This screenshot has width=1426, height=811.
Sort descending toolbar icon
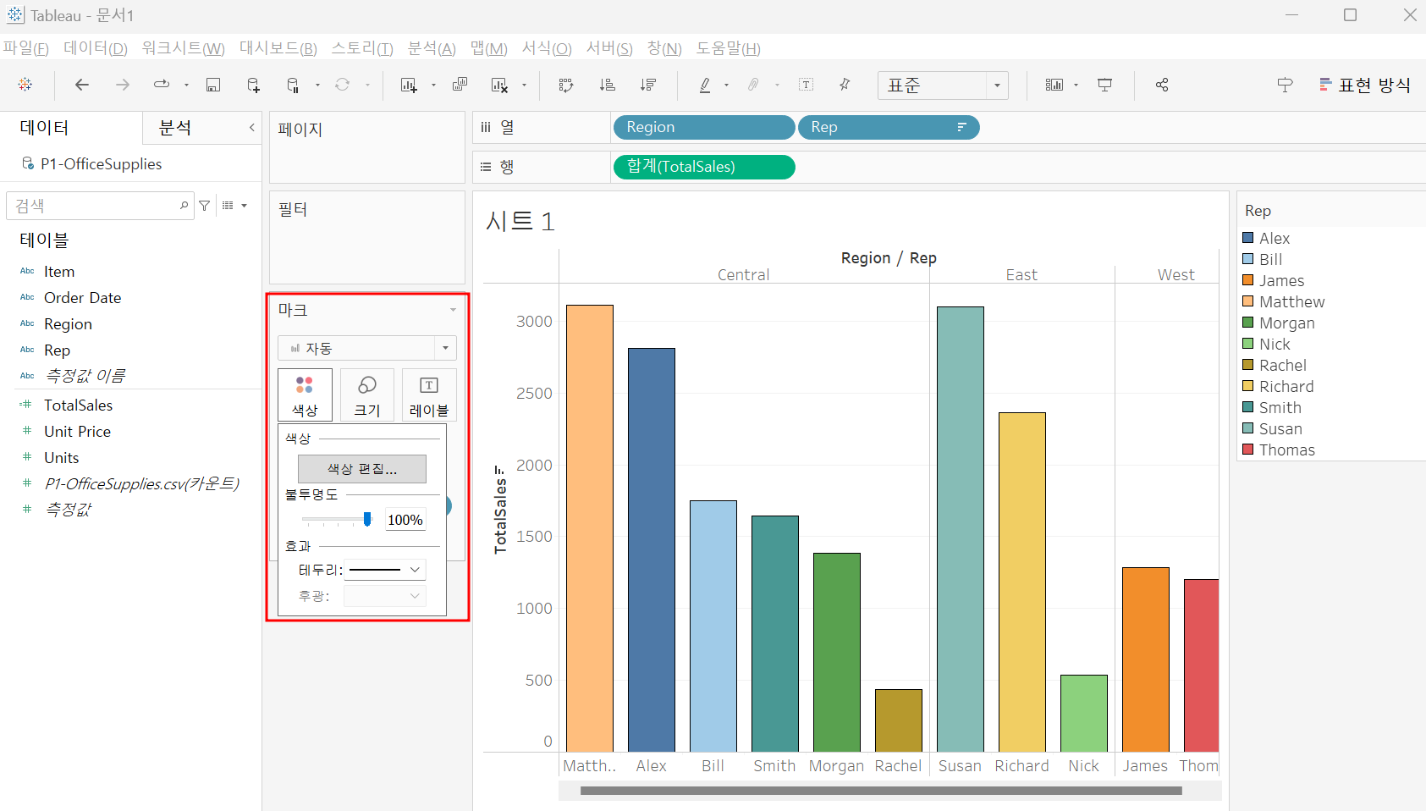(x=647, y=85)
